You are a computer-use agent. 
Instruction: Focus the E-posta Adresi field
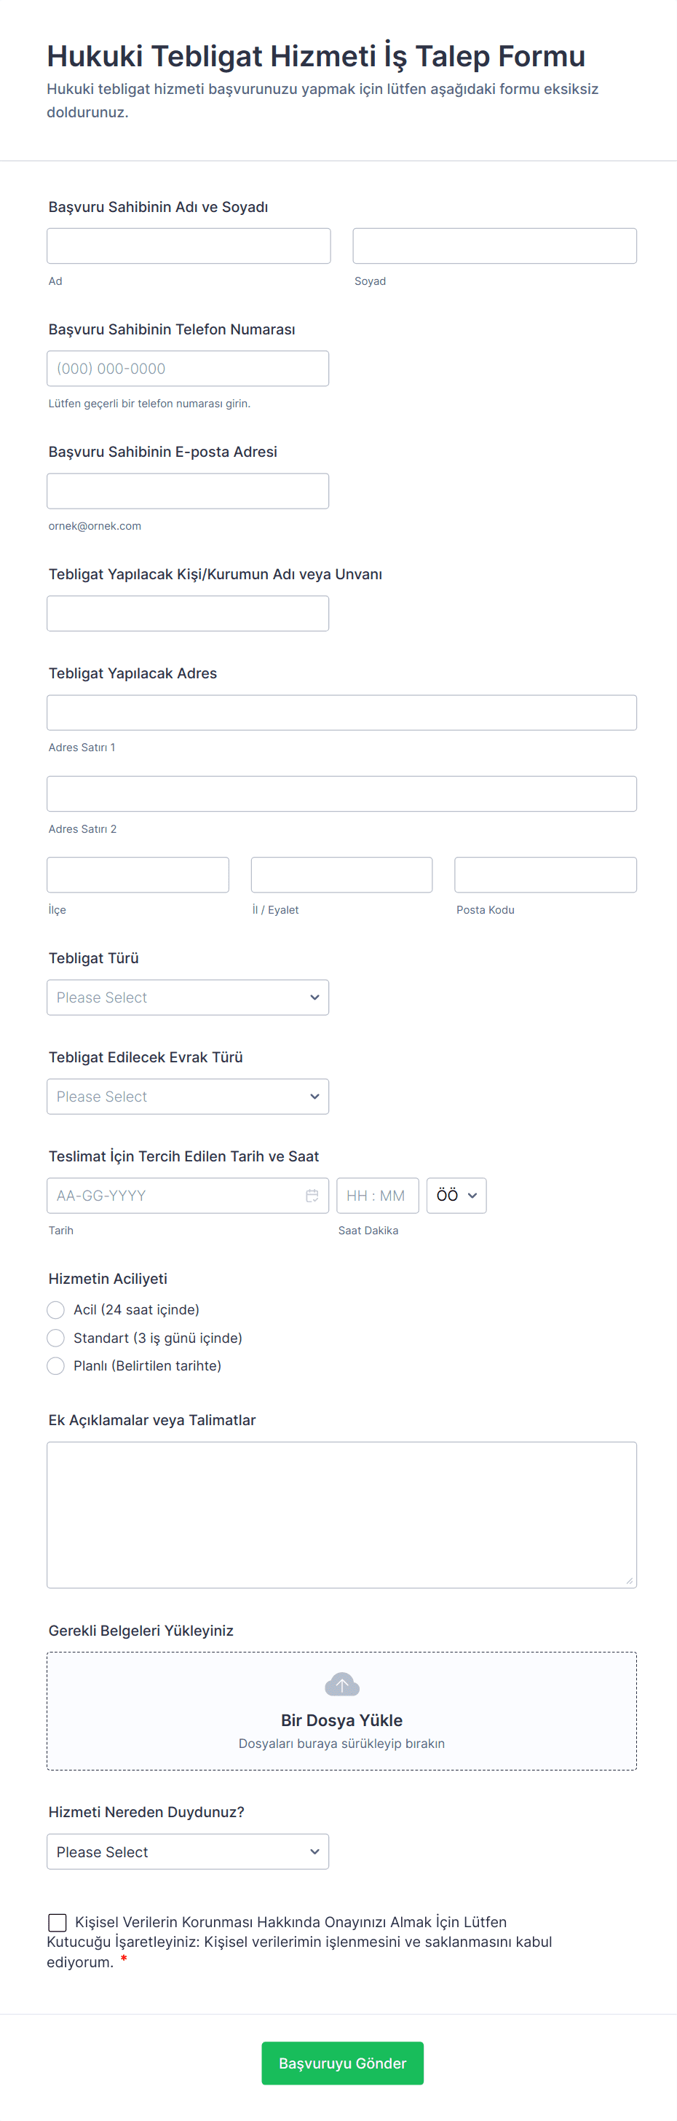(x=188, y=491)
